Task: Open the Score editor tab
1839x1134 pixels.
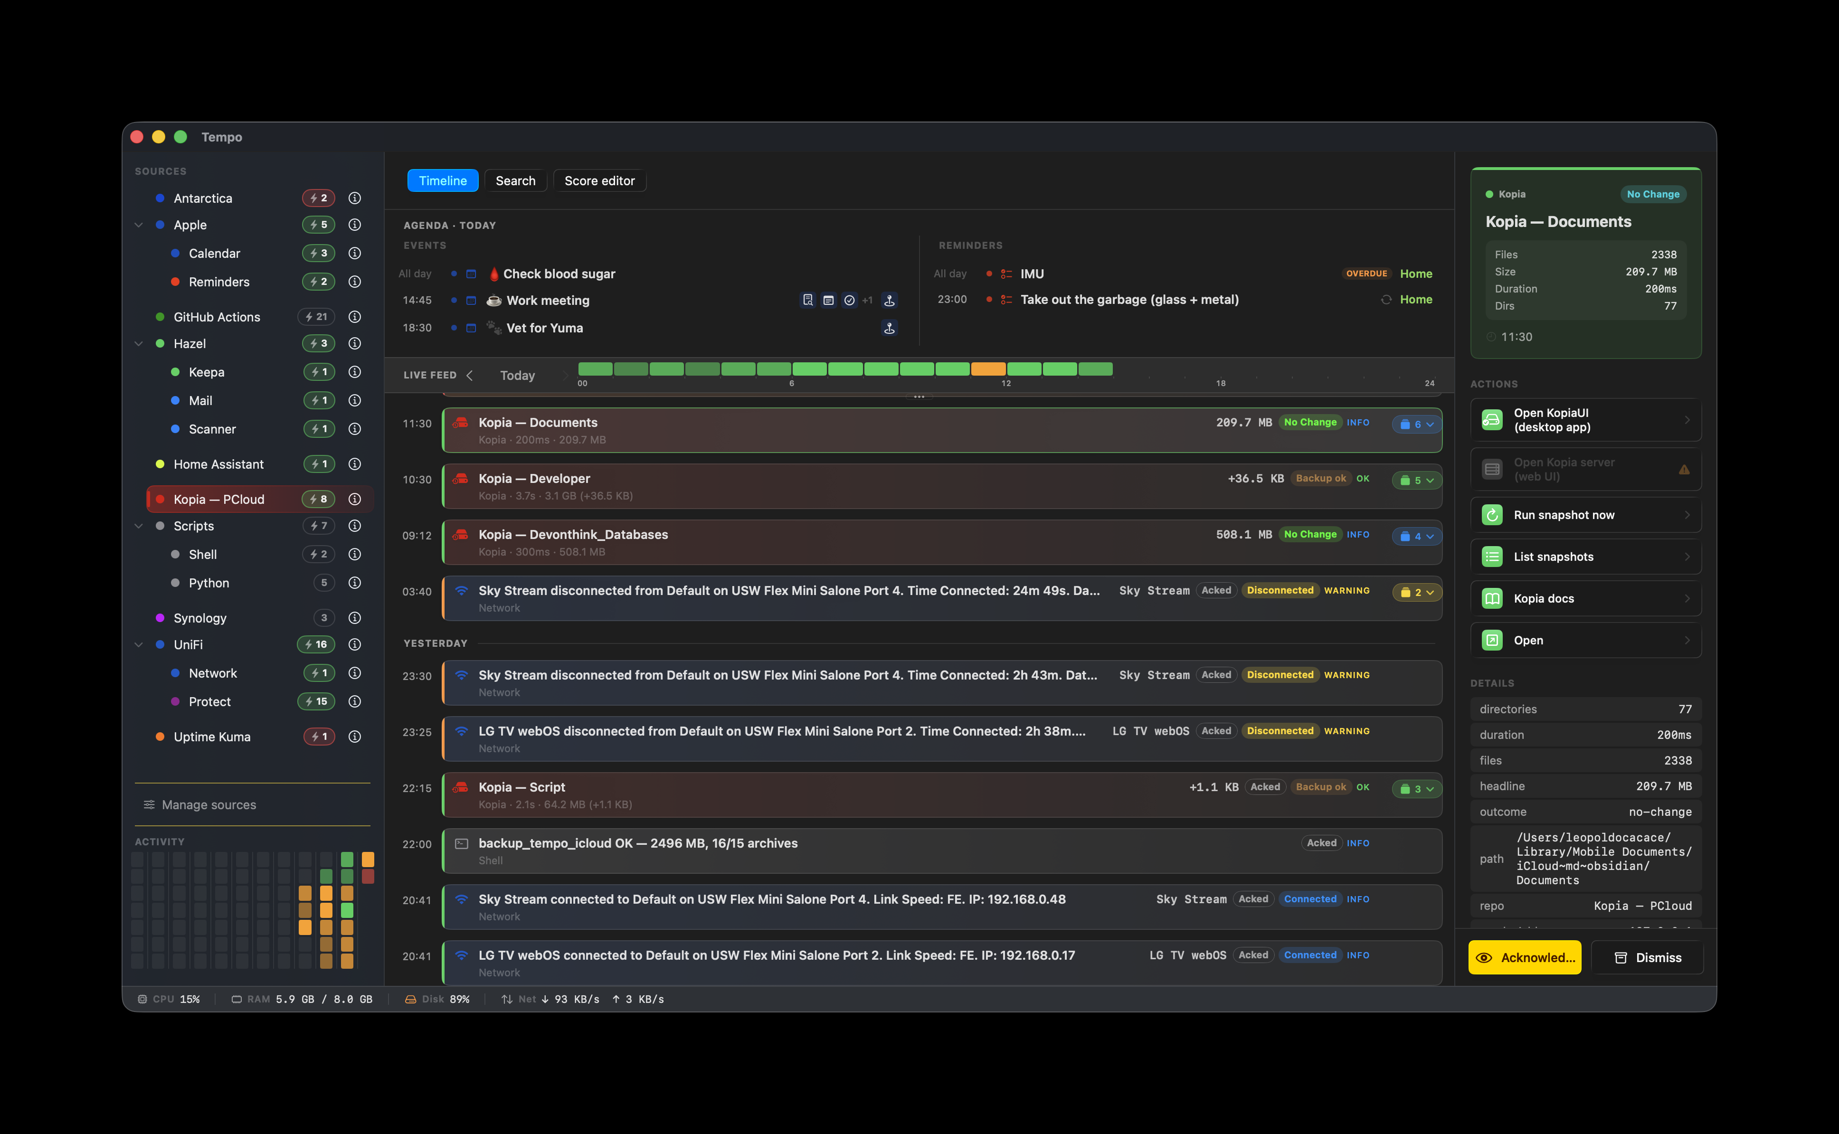Action: coord(599,181)
